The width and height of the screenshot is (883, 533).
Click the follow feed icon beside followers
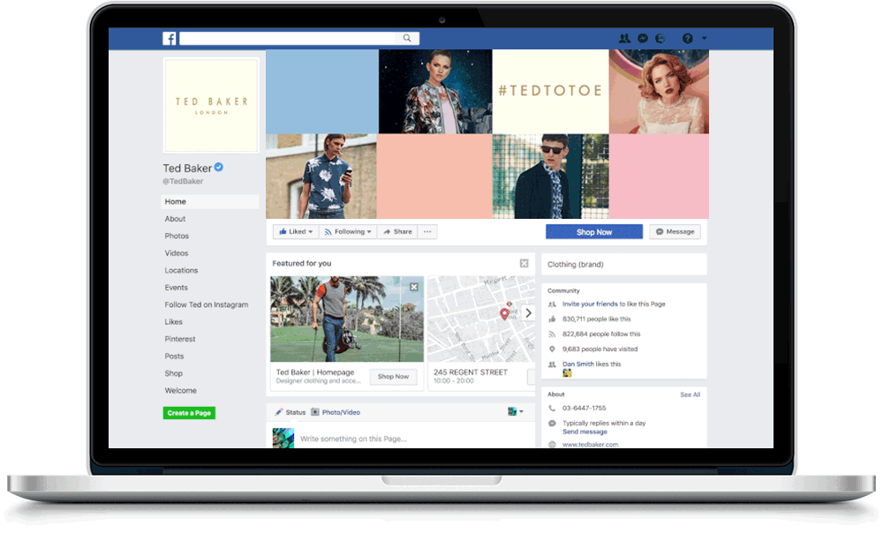552,334
